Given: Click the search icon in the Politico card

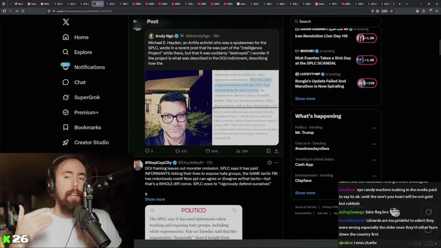Looking at the screenshot, I should tap(234, 210).
